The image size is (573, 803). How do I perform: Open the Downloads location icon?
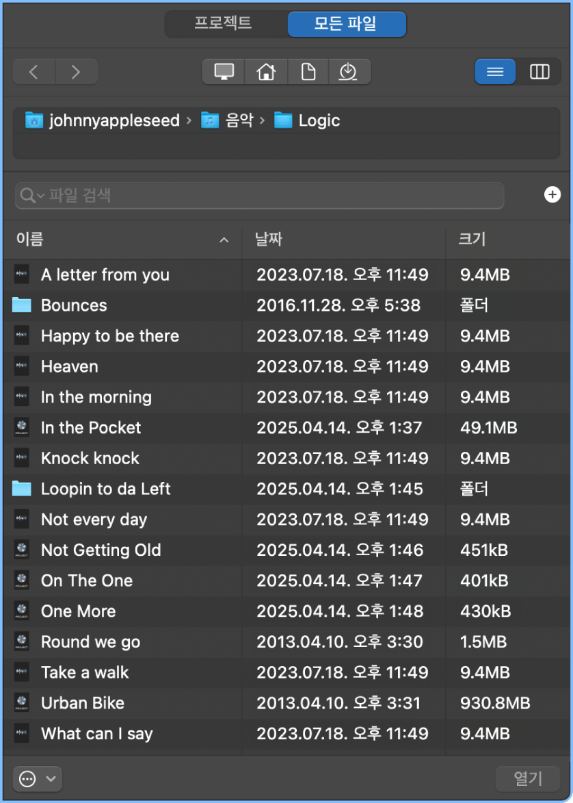pyautogui.click(x=349, y=72)
